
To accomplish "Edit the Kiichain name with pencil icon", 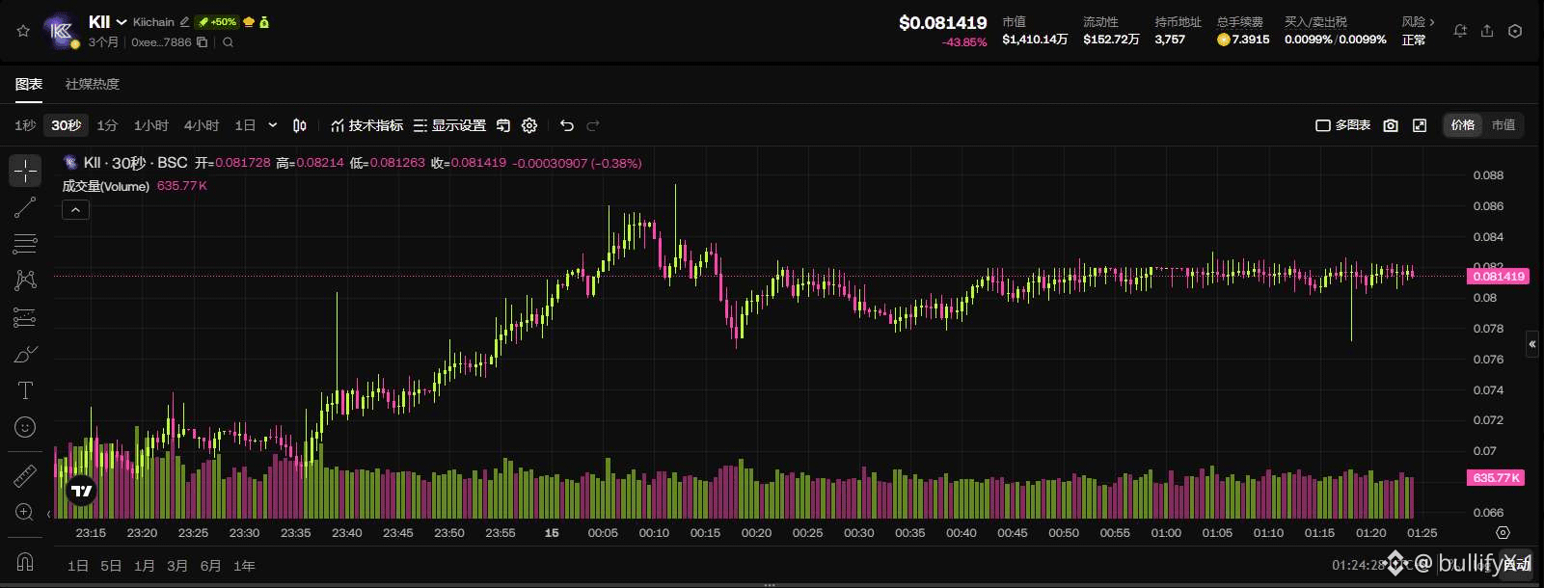I will tap(184, 21).
